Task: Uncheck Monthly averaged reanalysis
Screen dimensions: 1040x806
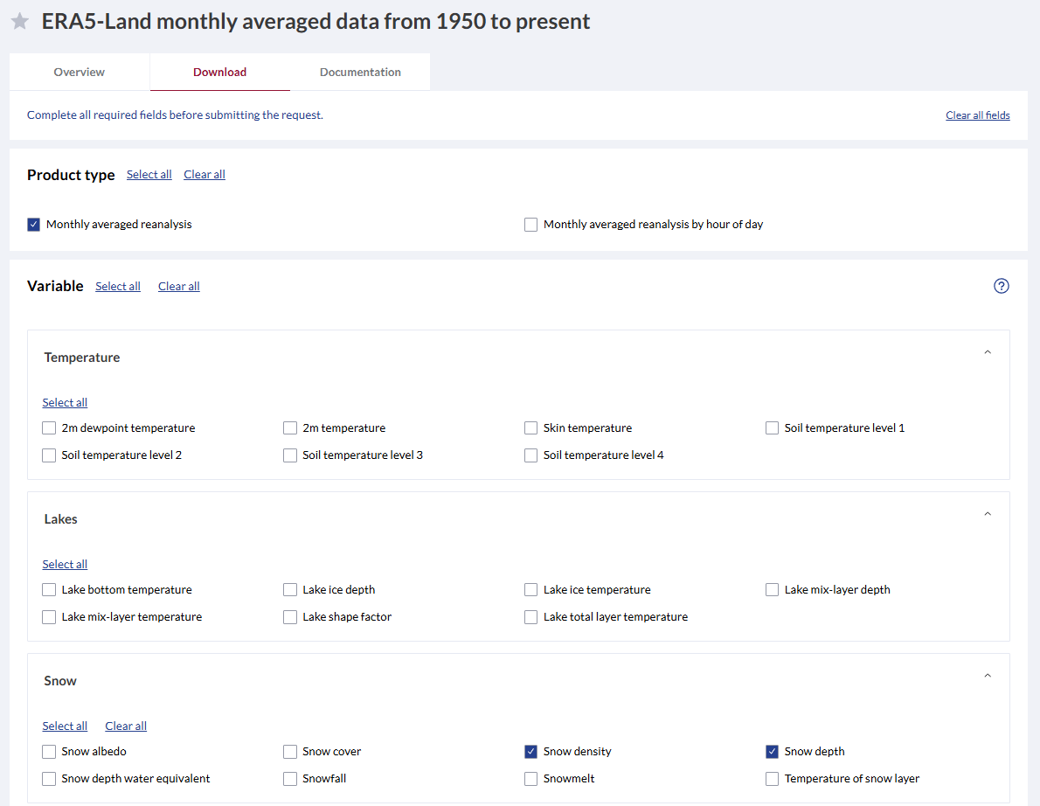Action: click(34, 225)
